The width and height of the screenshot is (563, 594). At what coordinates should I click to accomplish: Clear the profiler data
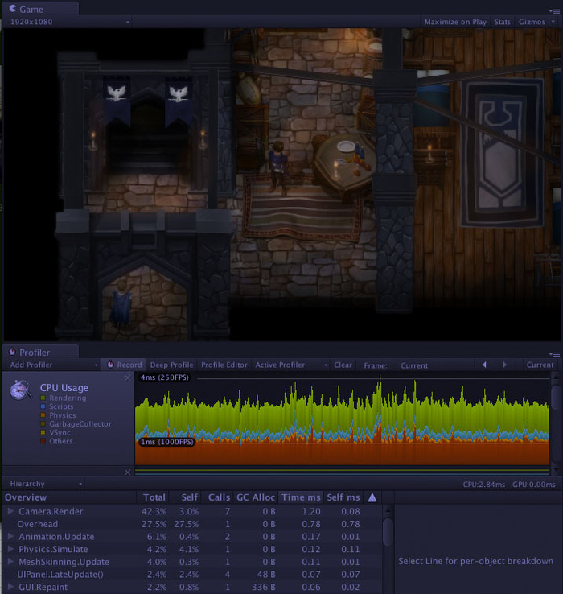tap(343, 365)
